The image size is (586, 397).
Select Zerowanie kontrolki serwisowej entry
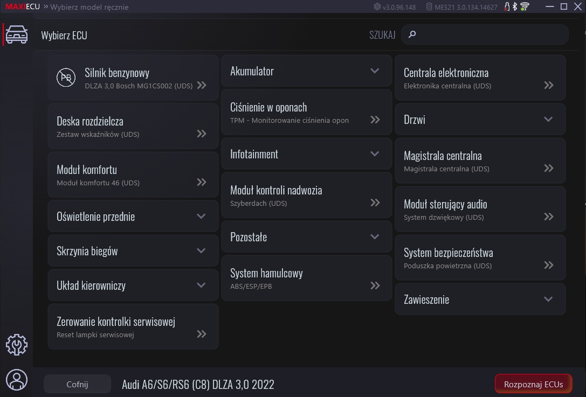coord(133,327)
